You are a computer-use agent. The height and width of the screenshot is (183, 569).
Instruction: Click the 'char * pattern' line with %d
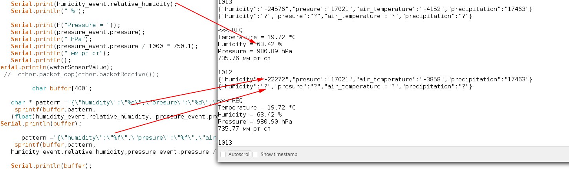tap(114, 103)
